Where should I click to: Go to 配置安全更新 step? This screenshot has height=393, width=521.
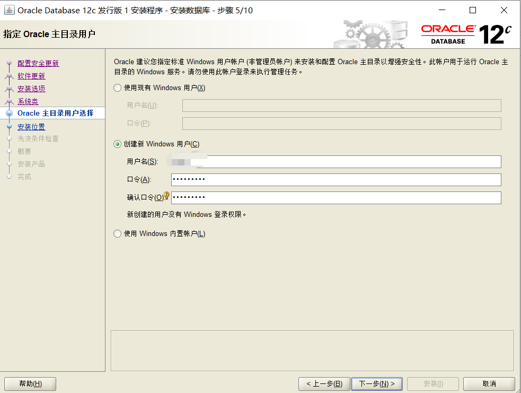click(x=38, y=63)
